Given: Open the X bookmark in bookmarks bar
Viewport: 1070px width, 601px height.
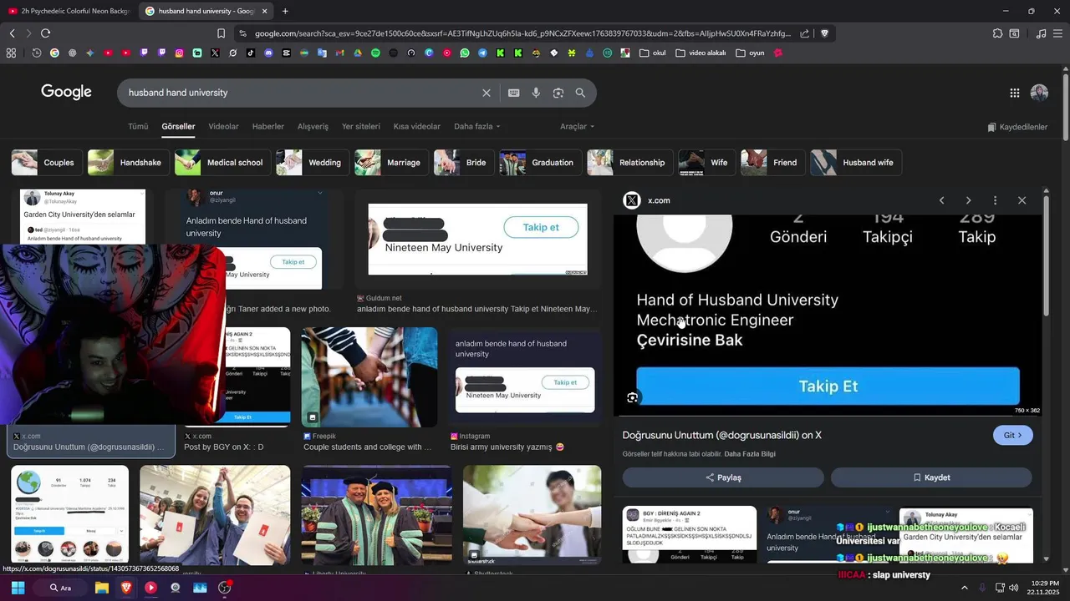Looking at the screenshot, I should click(215, 53).
